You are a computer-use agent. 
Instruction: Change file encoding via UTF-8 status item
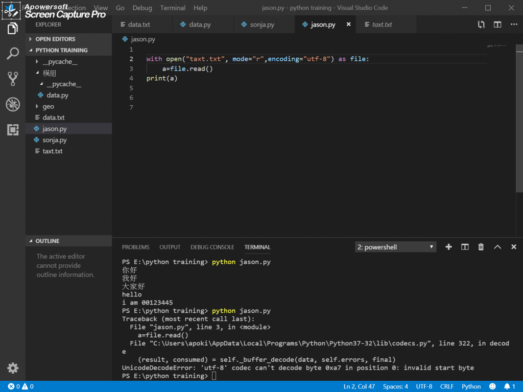click(x=424, y=386)
